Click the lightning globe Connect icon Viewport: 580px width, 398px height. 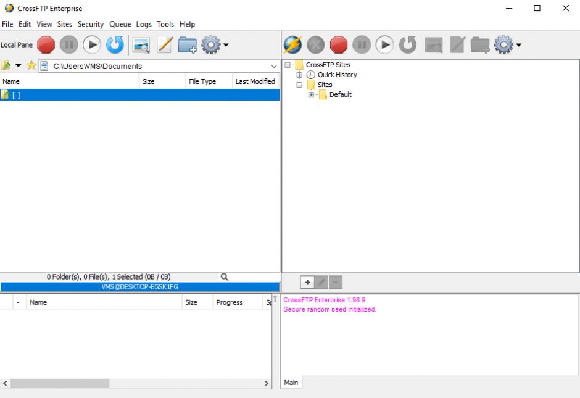[x=292, y=45]
